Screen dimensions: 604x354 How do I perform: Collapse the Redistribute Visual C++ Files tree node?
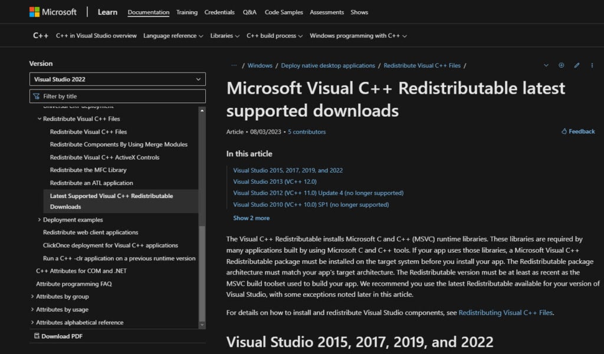point(40,119)
